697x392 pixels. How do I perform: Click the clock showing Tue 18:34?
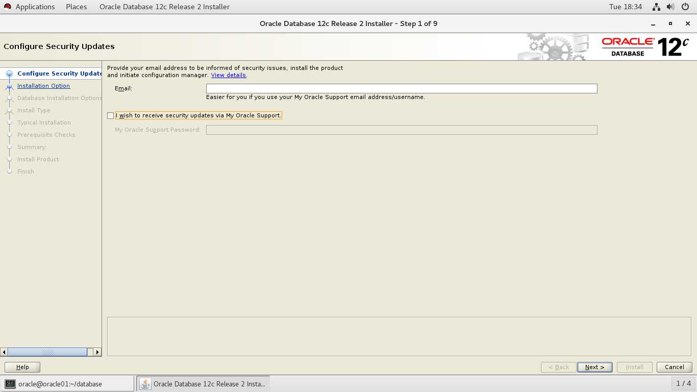click(626, 7)
